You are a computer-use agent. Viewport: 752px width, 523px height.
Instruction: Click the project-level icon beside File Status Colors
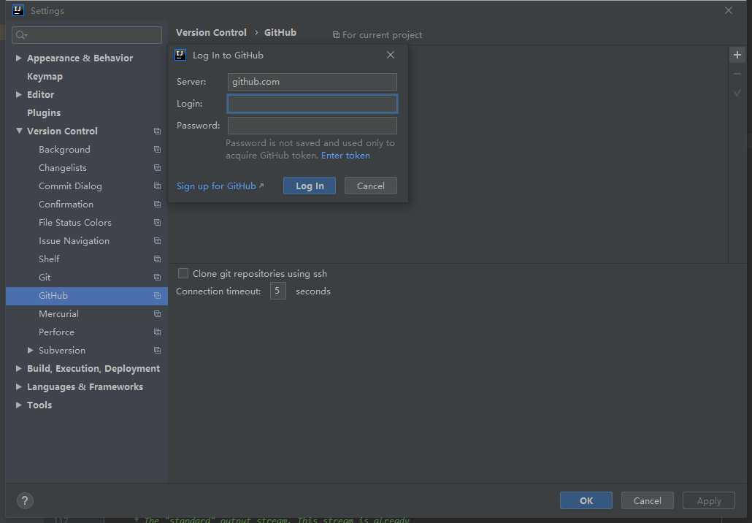click(157, 222)
